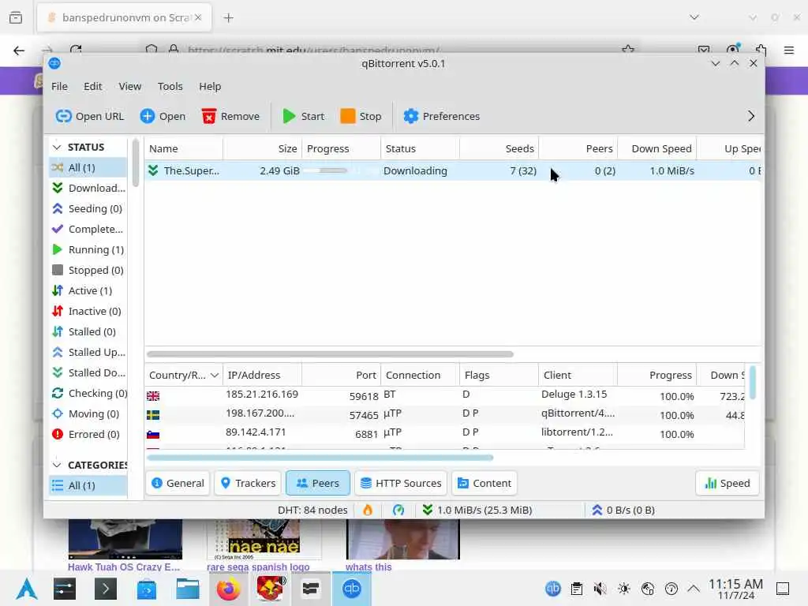Click download speed 1.0 MiB/s status
The image size is (808, 606).
click(477, 511)
